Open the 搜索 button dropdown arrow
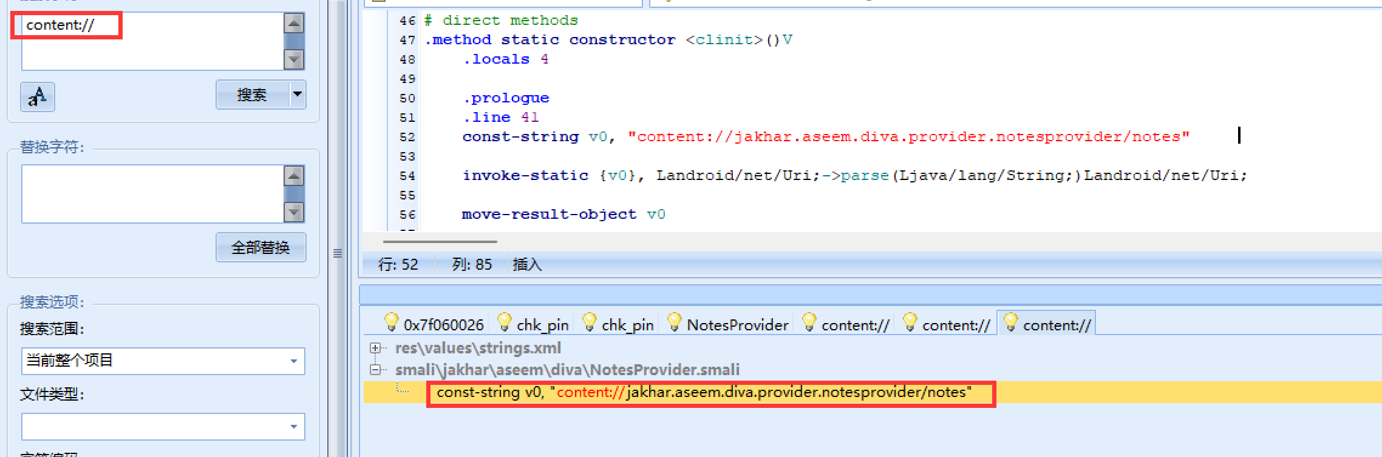Image resolution: width=1382 pixels, height=457 pixels. (298, 95)
